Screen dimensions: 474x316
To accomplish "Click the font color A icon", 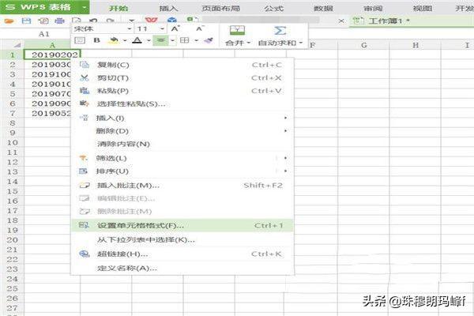I will tap(137, 40).
